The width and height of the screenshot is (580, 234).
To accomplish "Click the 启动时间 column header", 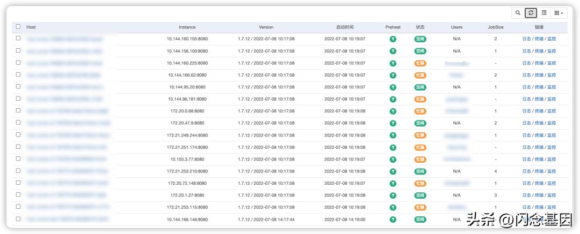I will tap(344, 27).
